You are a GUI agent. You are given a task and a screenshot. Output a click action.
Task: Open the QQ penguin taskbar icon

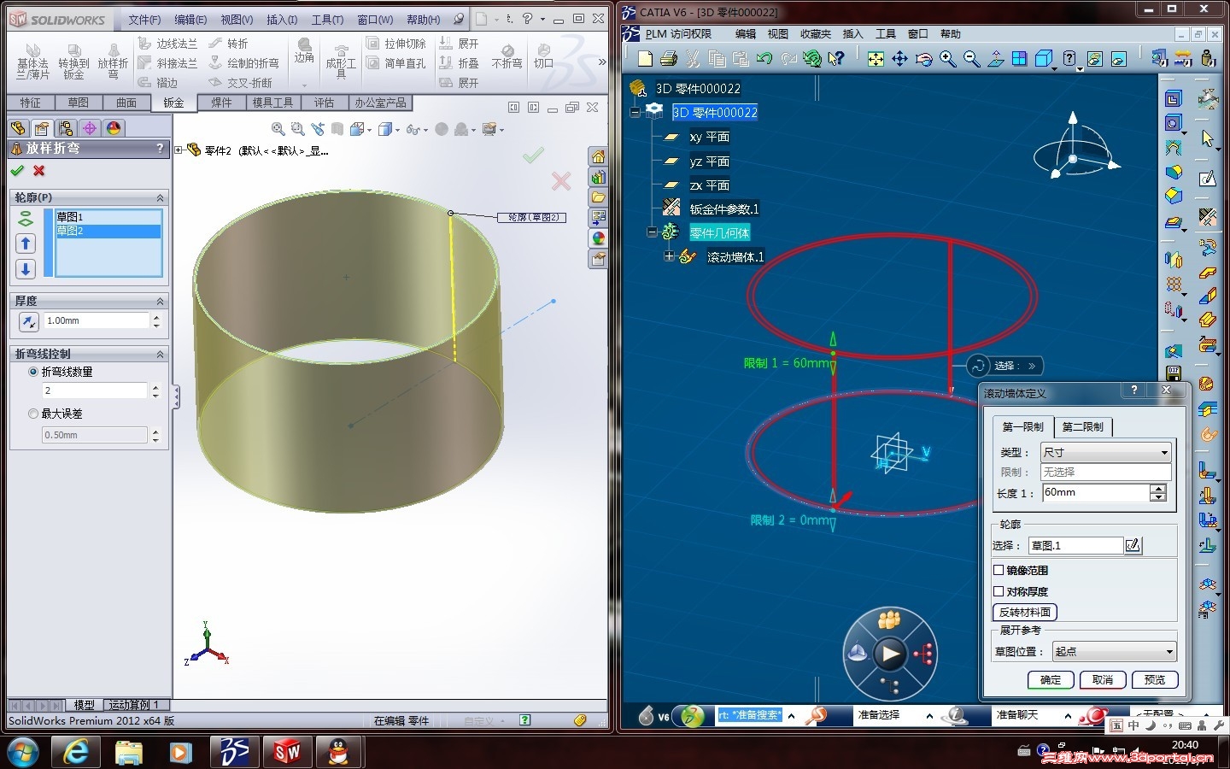point(339,752)
